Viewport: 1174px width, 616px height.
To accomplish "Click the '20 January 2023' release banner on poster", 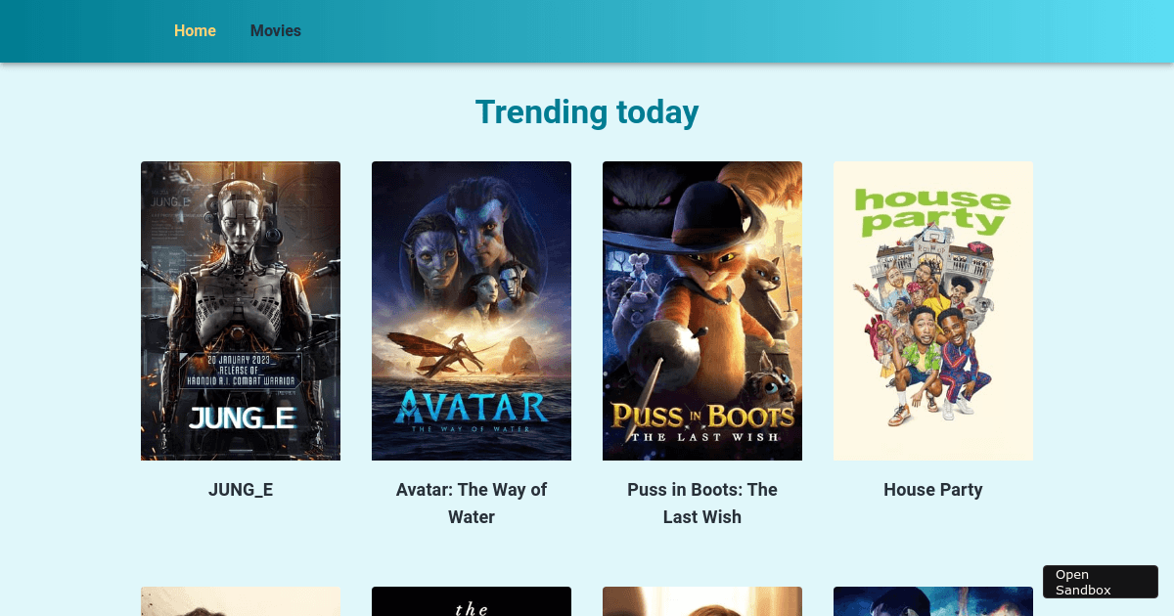I will (x=241, y=370).
